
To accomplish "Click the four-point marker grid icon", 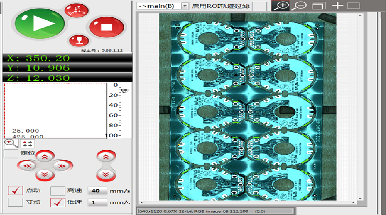I will (x=27, y=144).
